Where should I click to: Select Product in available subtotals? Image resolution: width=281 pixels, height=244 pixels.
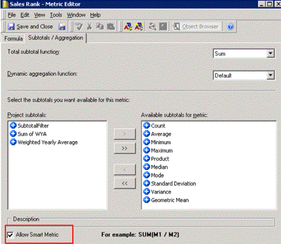[x=156, y=159]
